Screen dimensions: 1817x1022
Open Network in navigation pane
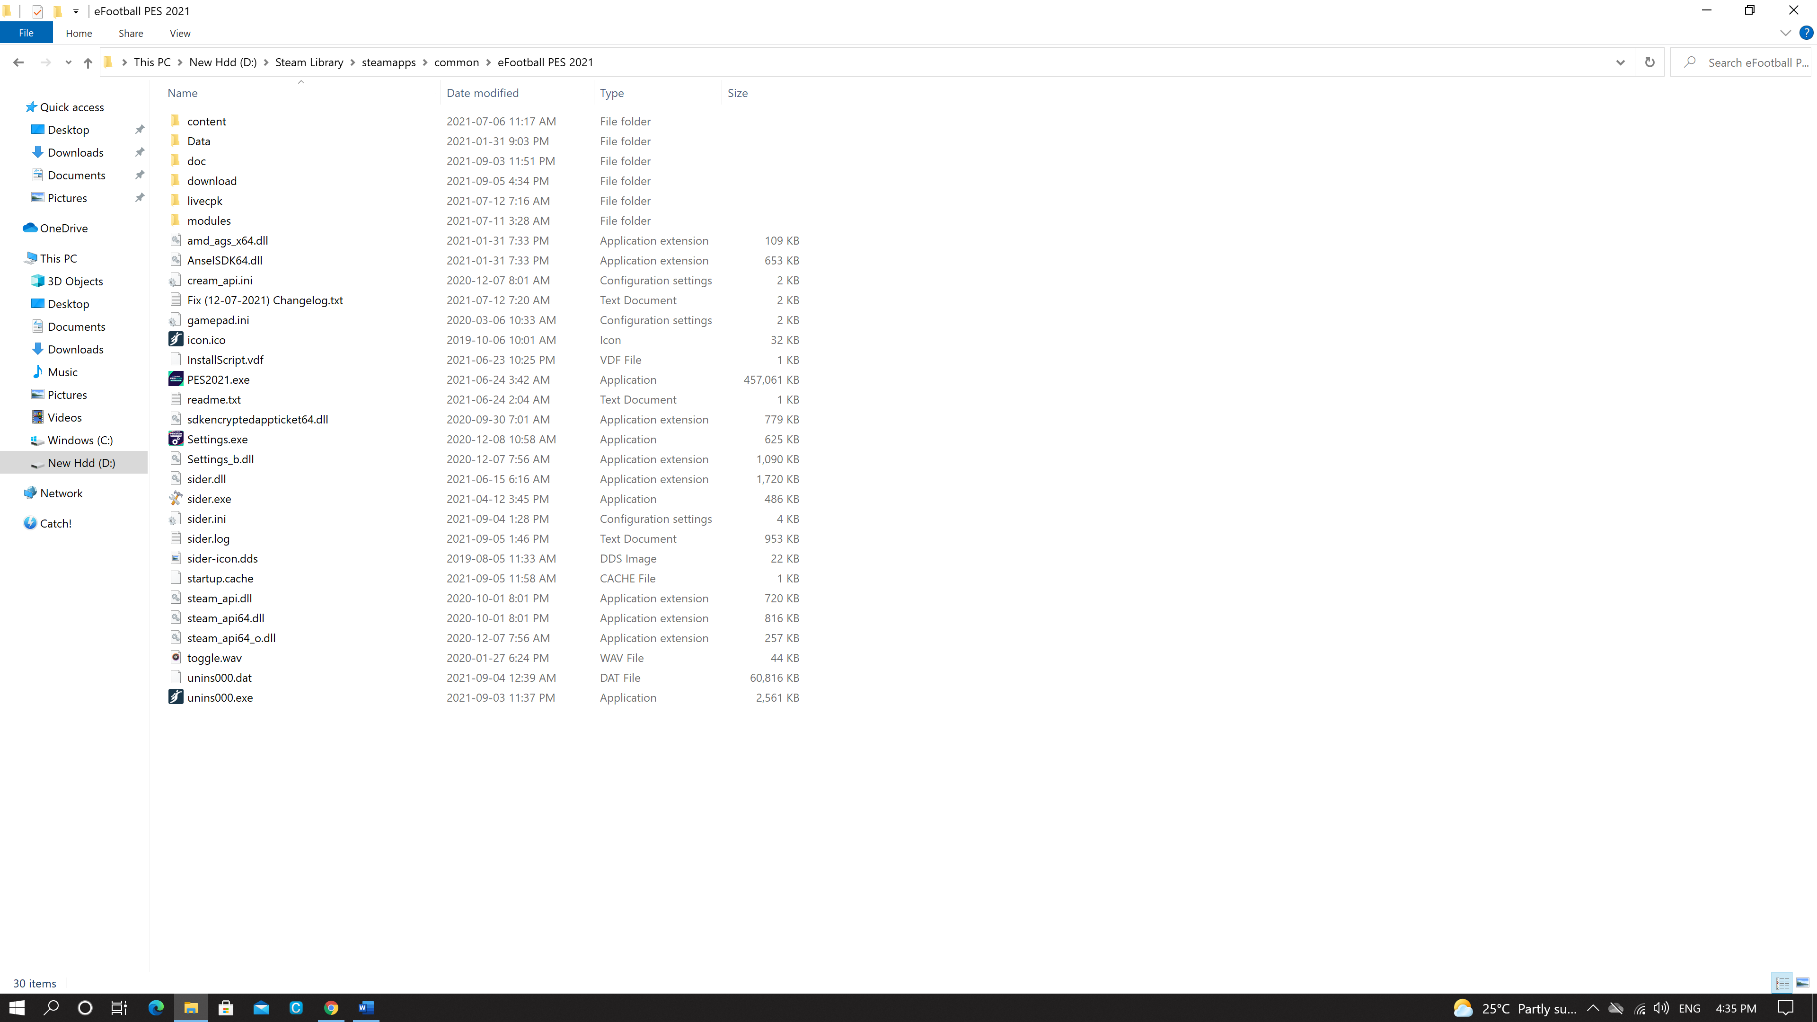tap(61, 493)
